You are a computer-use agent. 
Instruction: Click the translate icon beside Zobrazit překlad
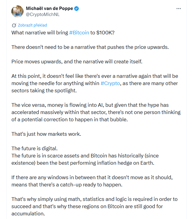[x=14, y=25]
